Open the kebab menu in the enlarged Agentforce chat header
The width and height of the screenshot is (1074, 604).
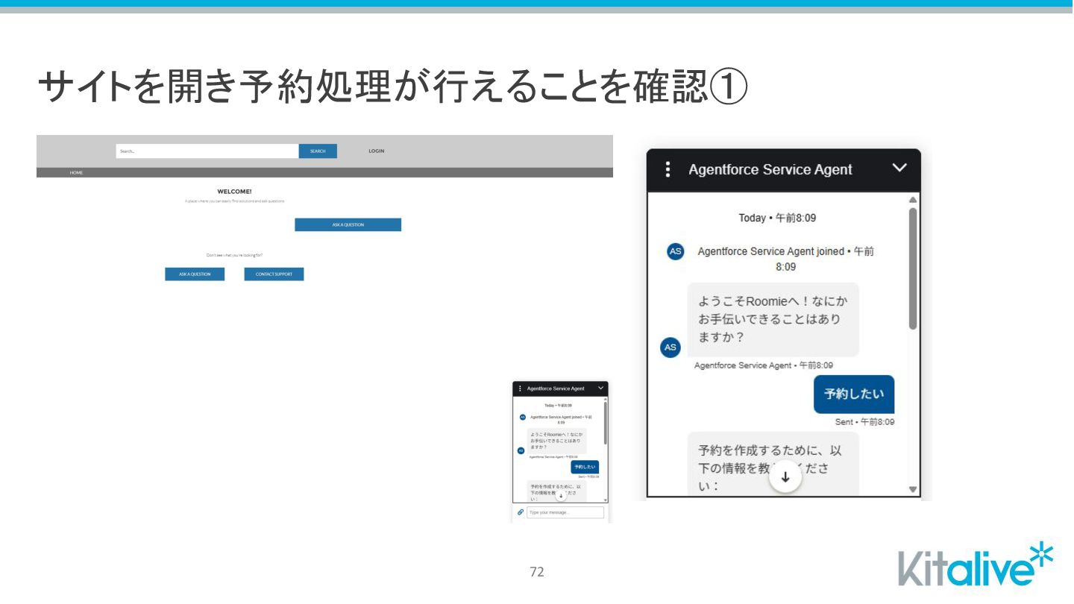coord(668,169)
